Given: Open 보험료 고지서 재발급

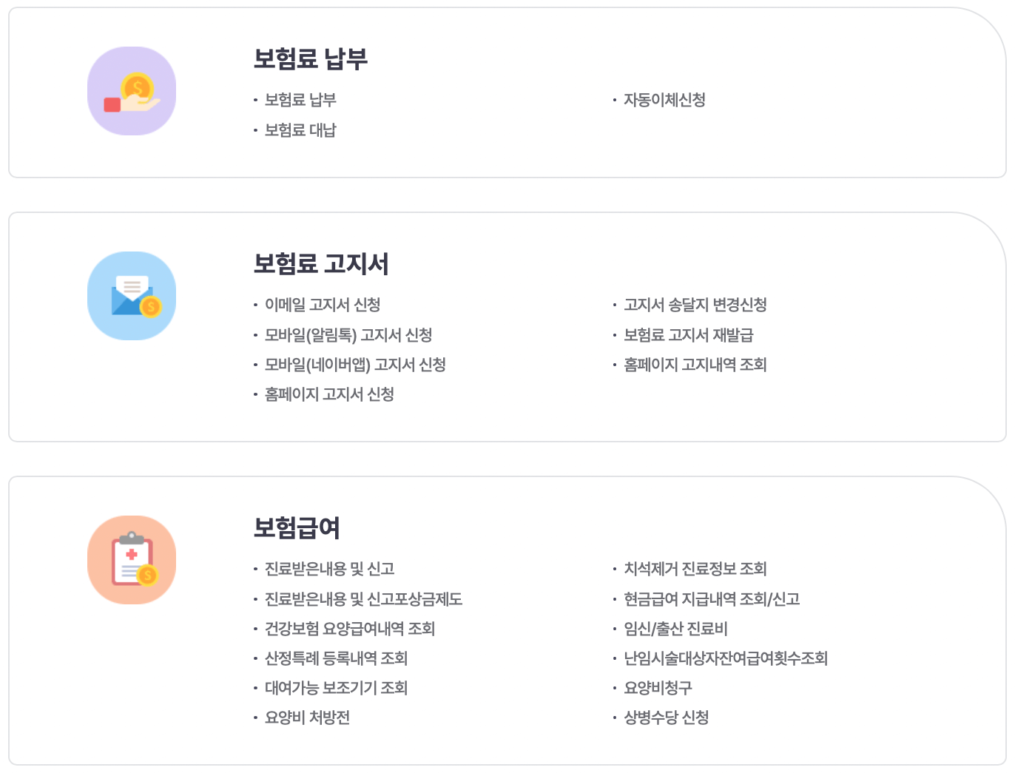Looking at the screenshot, I should click(x=685, y=334).
